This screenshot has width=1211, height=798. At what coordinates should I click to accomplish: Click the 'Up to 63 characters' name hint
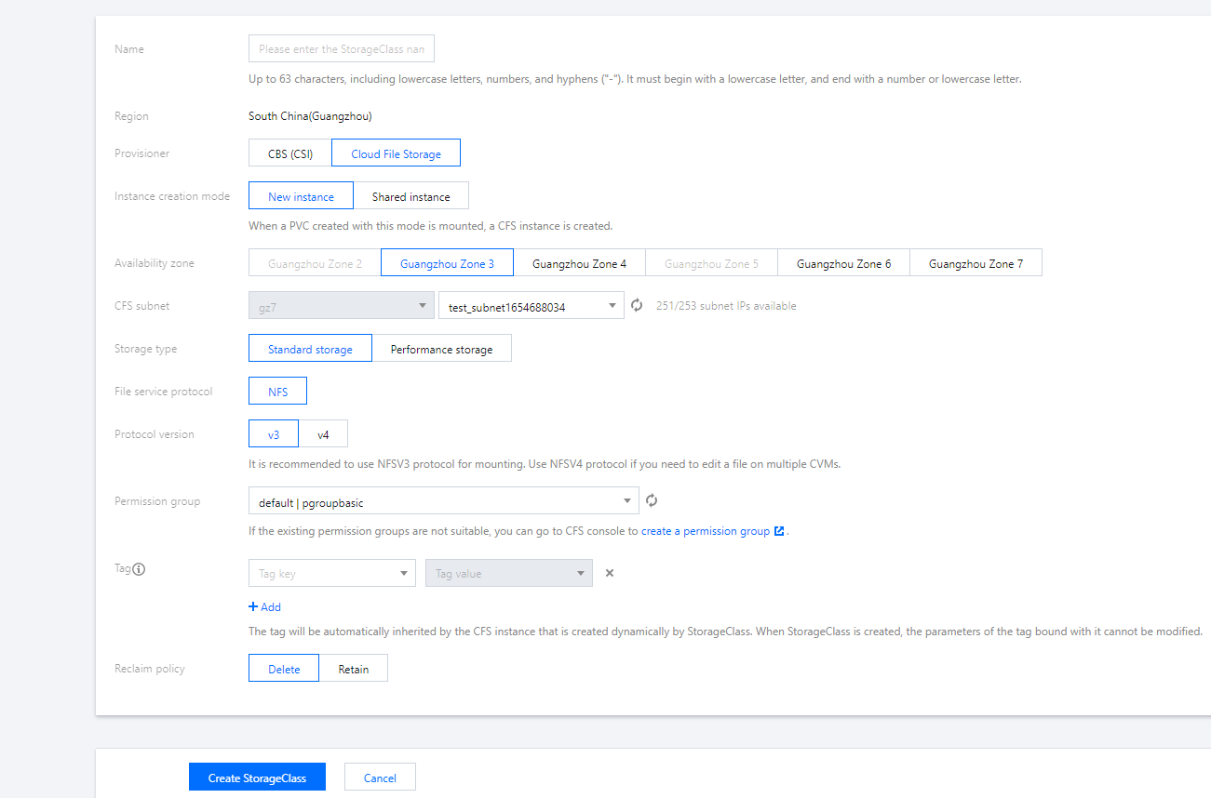click(x=635, y=79)
